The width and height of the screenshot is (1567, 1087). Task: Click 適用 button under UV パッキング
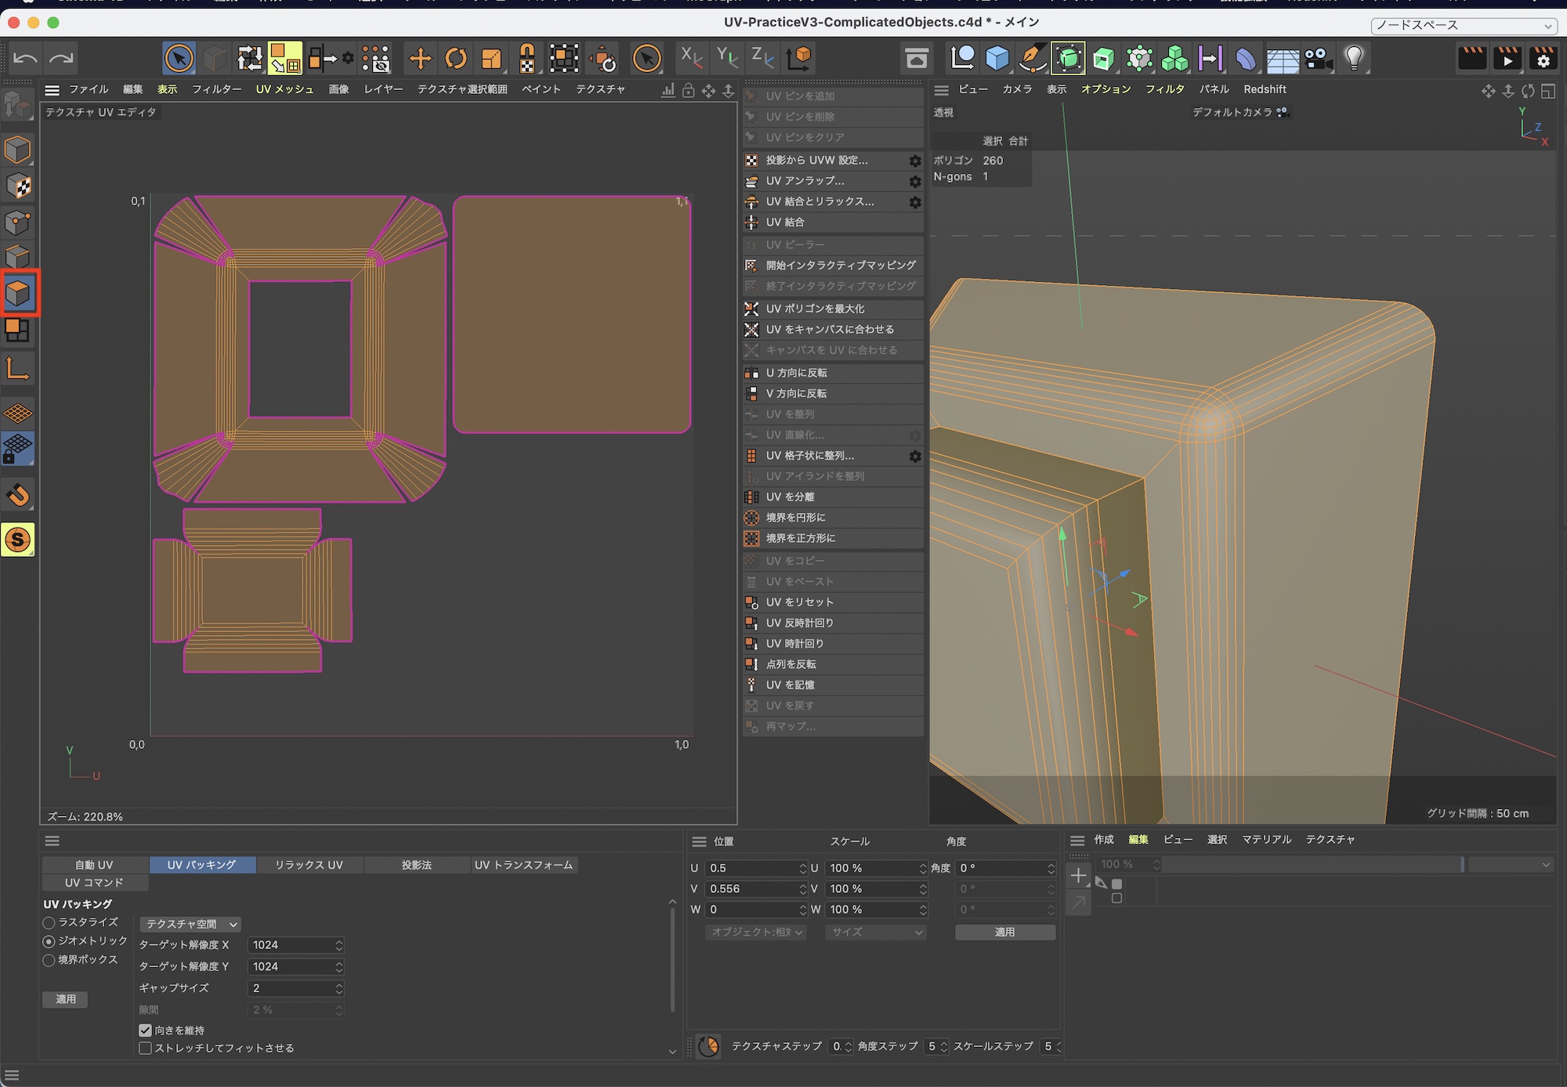coord(66,999)
